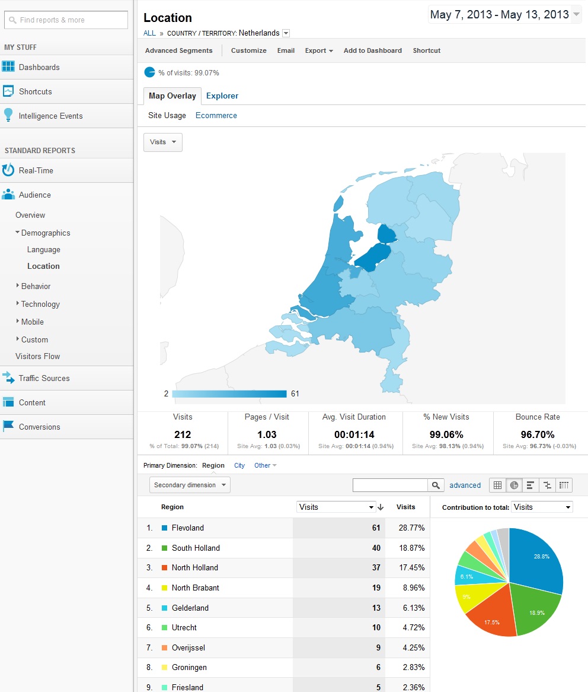Select the pie chart Percentage view icon

pyautogui.click(x=514, y=485)
